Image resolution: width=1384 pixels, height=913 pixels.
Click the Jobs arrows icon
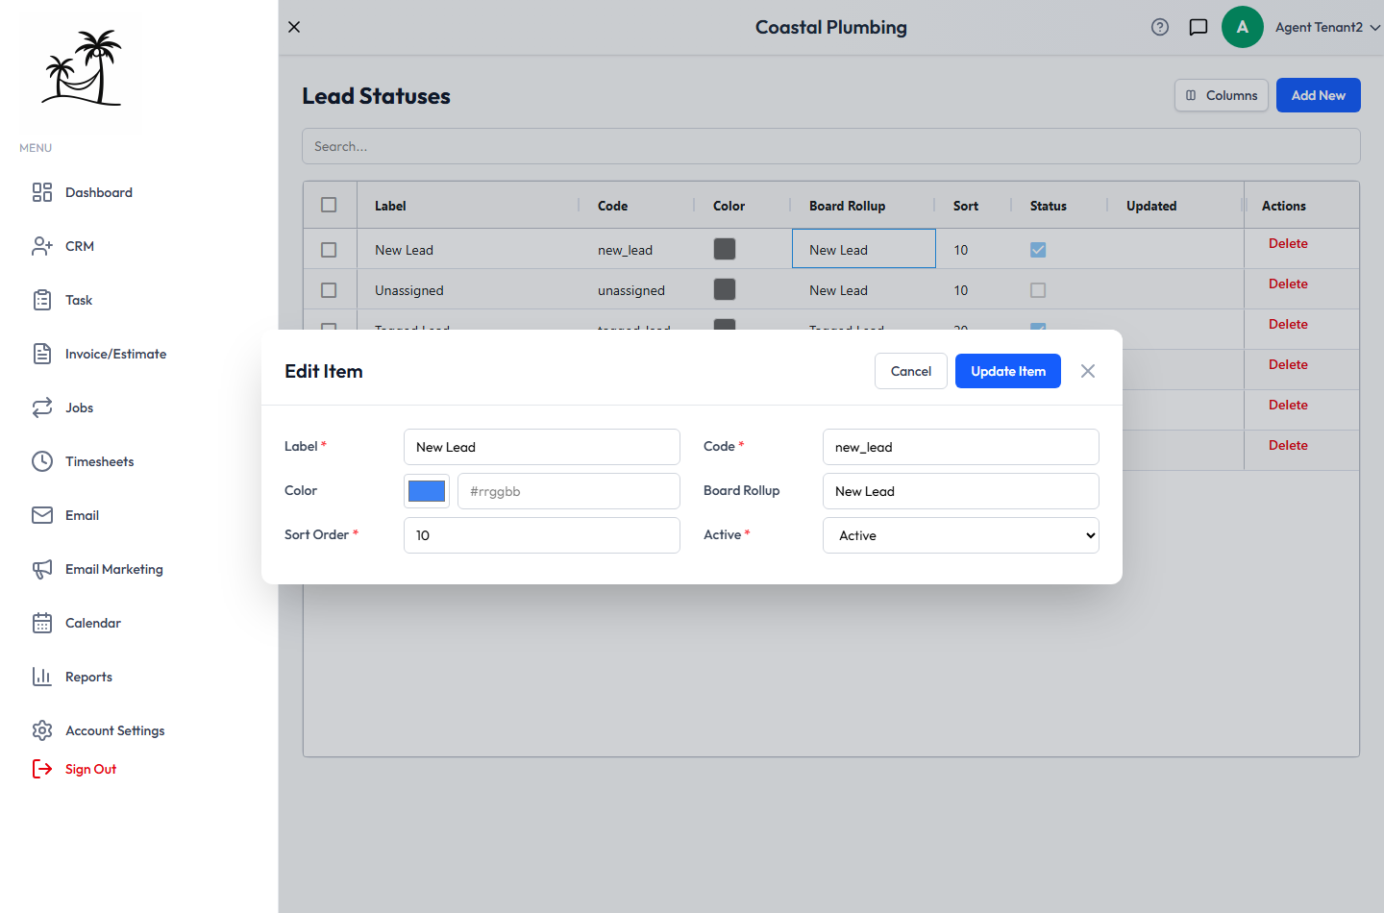click(42, 407)
